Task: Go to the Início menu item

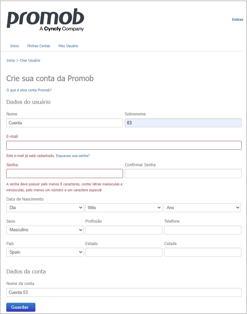Action: pos(15,46)
